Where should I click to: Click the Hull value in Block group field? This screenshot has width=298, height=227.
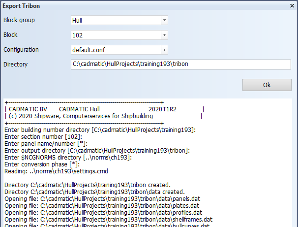click(116, 20)
